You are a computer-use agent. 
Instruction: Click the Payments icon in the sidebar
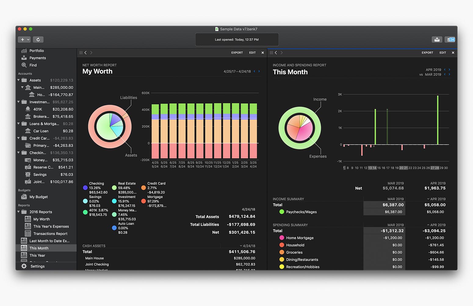click(24, 58)
